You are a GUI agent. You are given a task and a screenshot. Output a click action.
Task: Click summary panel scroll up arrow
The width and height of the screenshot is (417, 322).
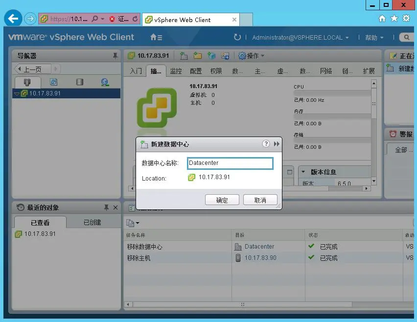click(373, 84)
